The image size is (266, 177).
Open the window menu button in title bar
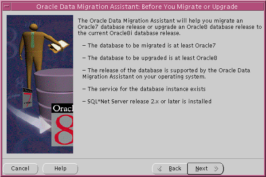7,7
